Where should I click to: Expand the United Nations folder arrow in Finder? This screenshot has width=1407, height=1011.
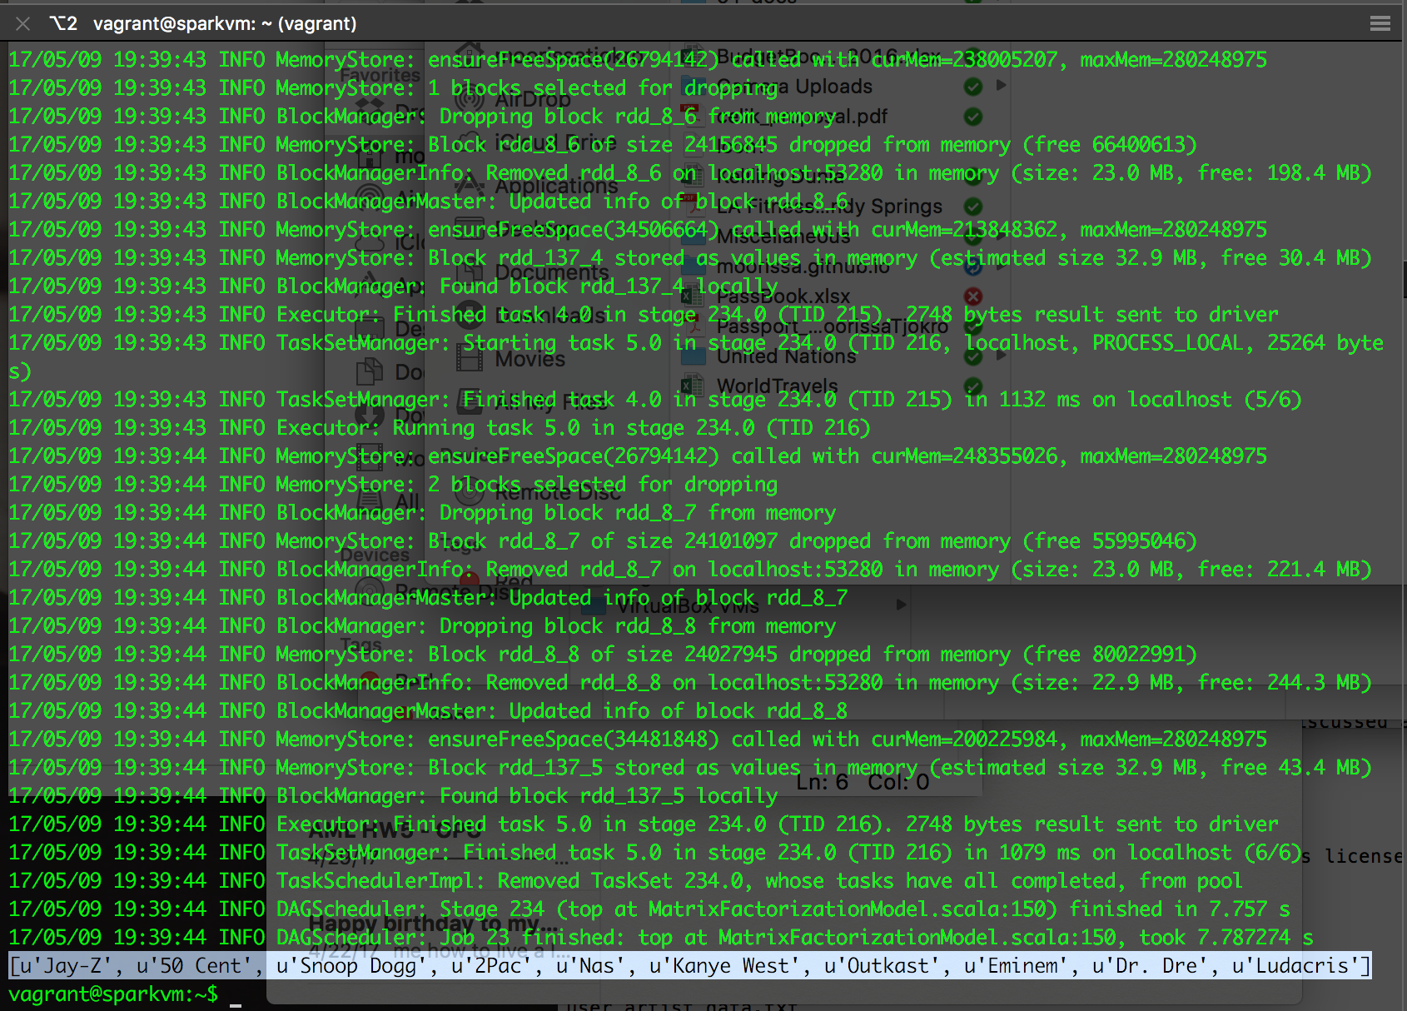coord(1002,355)
